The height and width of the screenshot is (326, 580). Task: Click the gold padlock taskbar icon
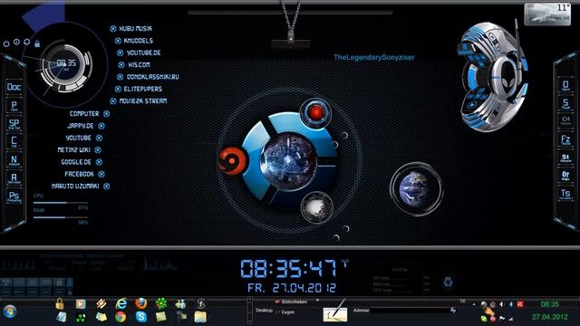(x=60, y=304)
